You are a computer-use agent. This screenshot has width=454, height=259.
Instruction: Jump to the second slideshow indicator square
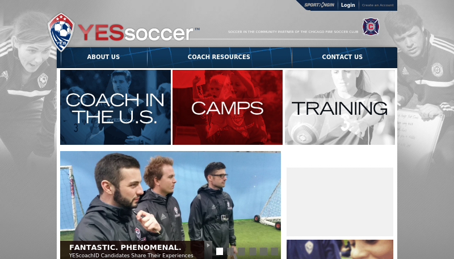click(x=231, y=251)
